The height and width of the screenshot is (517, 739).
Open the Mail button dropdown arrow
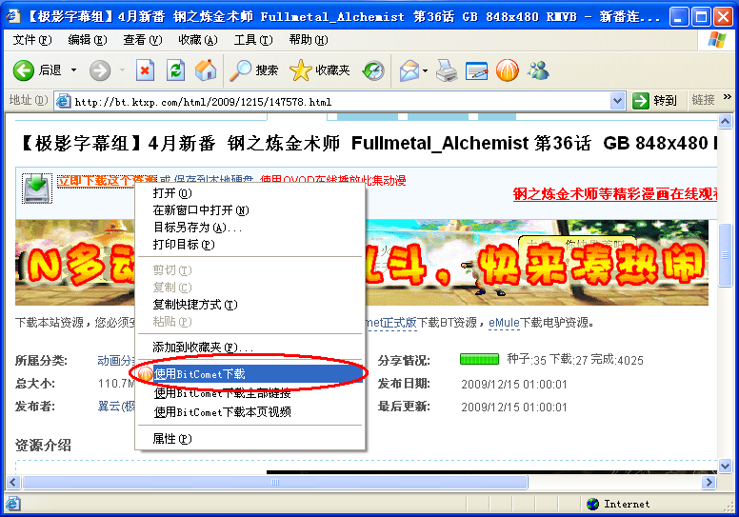coord(425,70)
